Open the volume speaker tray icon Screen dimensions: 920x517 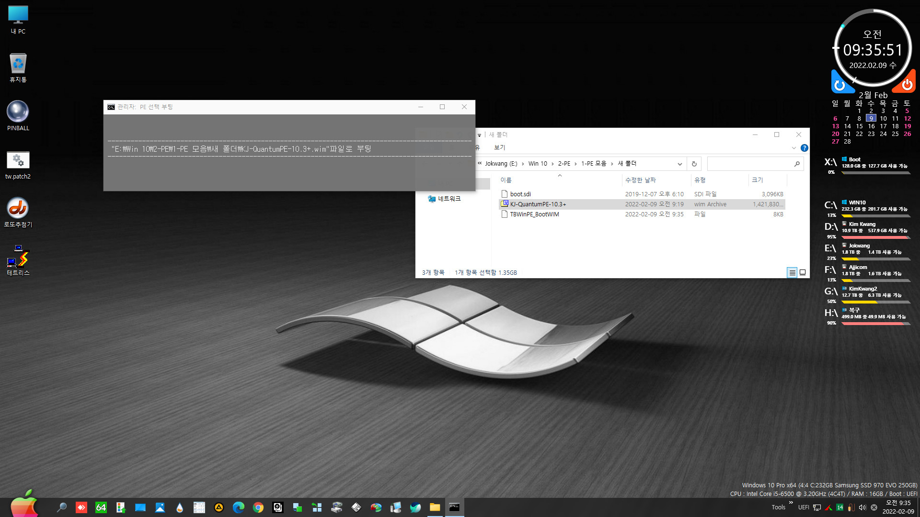862,507
